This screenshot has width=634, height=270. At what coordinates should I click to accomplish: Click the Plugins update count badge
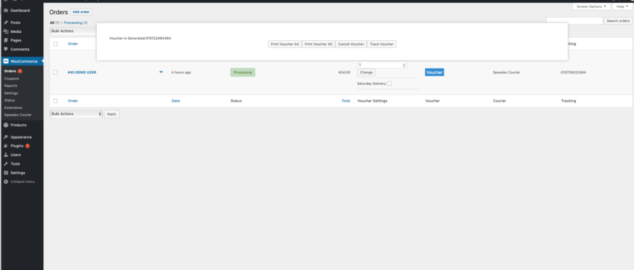tap(27, 146)
